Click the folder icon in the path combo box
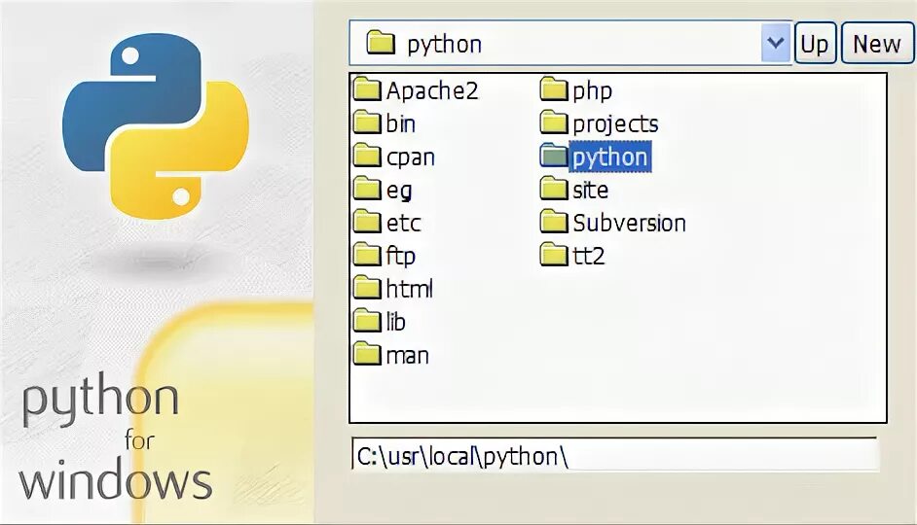This screenshot has width=917, height=525. click(381, 43)
